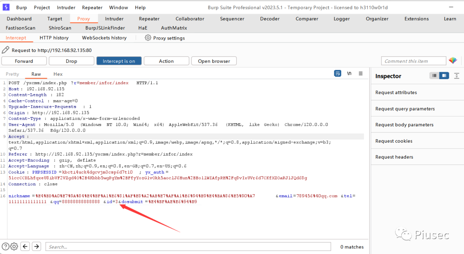
Task: Open the Extensions tab
Action: (x=416, y=18)
